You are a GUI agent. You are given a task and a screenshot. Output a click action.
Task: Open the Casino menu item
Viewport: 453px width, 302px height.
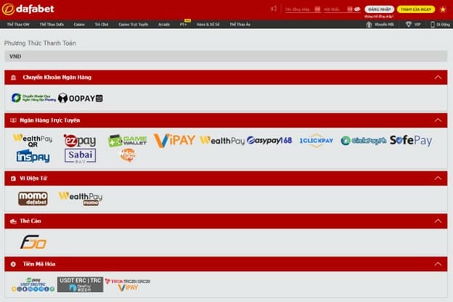(x=79, y=25)
